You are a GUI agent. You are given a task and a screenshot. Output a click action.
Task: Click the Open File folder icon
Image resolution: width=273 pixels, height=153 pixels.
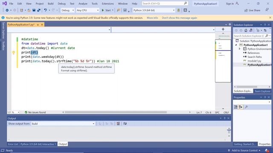29,10
